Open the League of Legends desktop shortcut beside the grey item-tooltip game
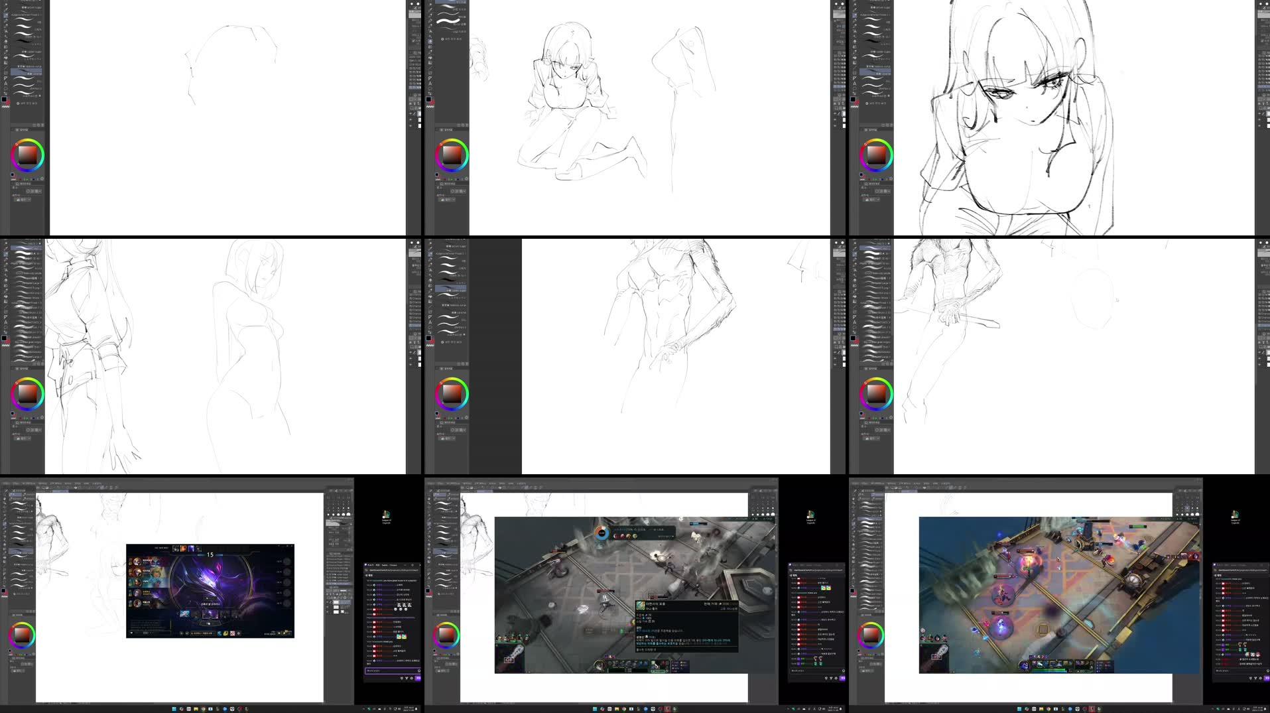 [x=810, y=517]
